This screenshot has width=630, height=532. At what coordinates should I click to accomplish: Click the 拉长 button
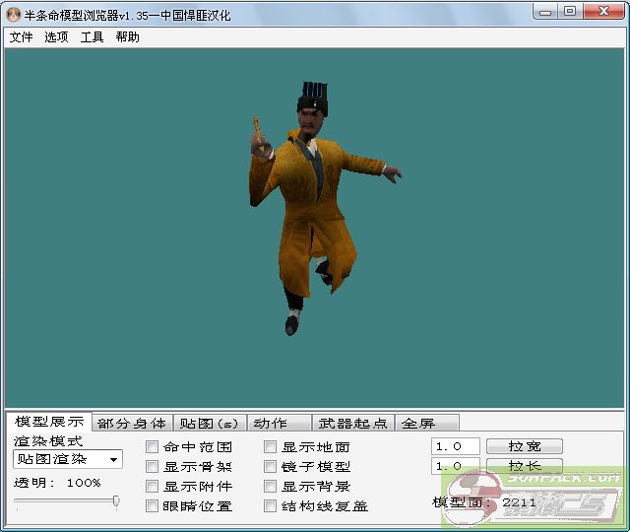524,466
